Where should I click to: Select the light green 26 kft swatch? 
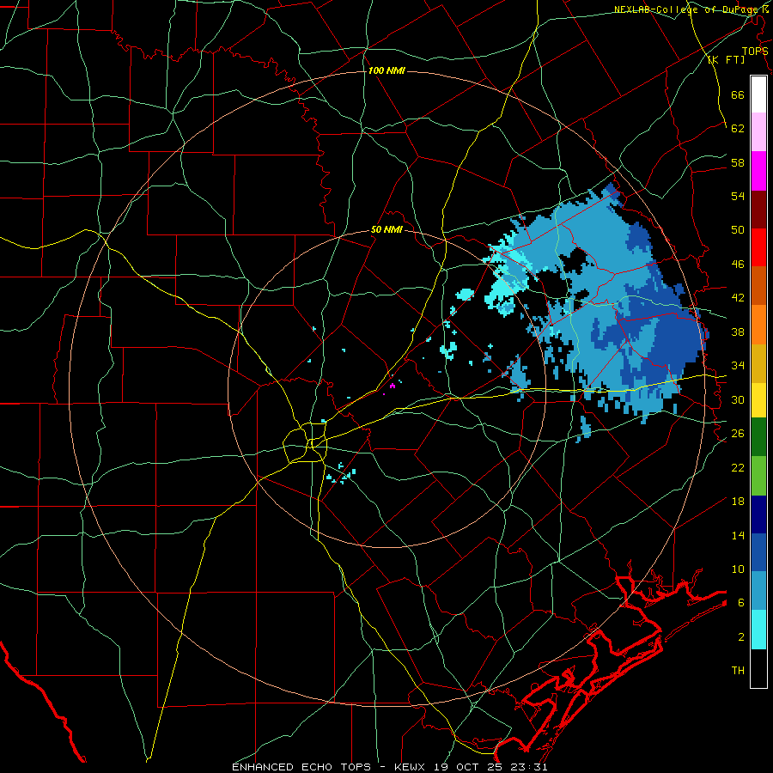point(758,476)
